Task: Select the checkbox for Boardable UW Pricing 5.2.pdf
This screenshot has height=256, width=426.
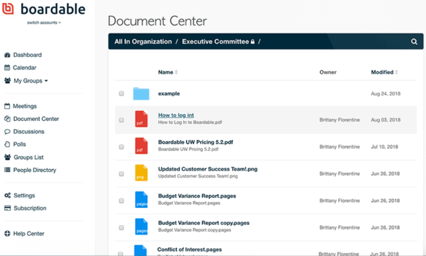Action: coord(121,147)
